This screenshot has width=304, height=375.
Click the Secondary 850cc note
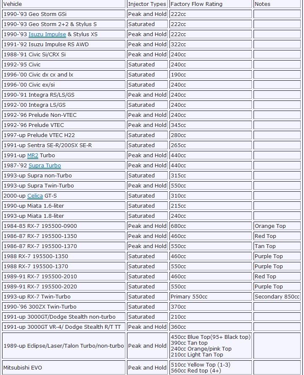pos(277,296)
